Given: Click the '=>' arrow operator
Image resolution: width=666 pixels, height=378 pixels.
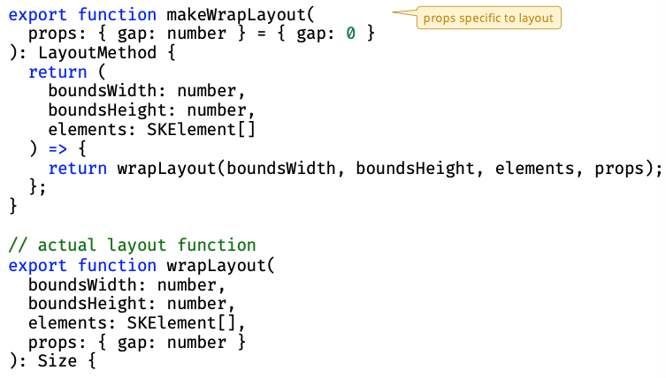Looking at the screenshot, I should (x=57, y=149).
